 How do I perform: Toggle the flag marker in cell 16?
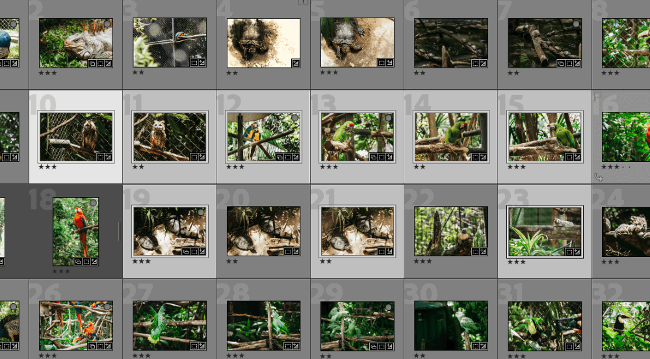(597, 97)
